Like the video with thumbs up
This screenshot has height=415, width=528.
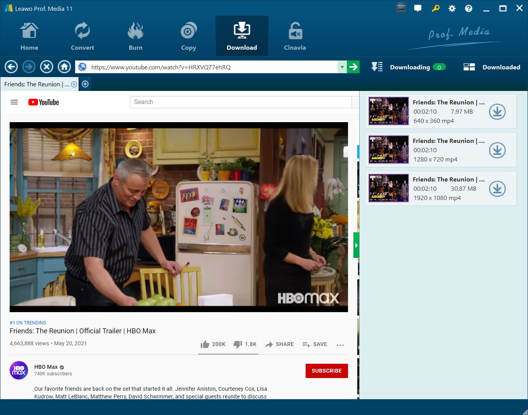(x=205, y=344)
